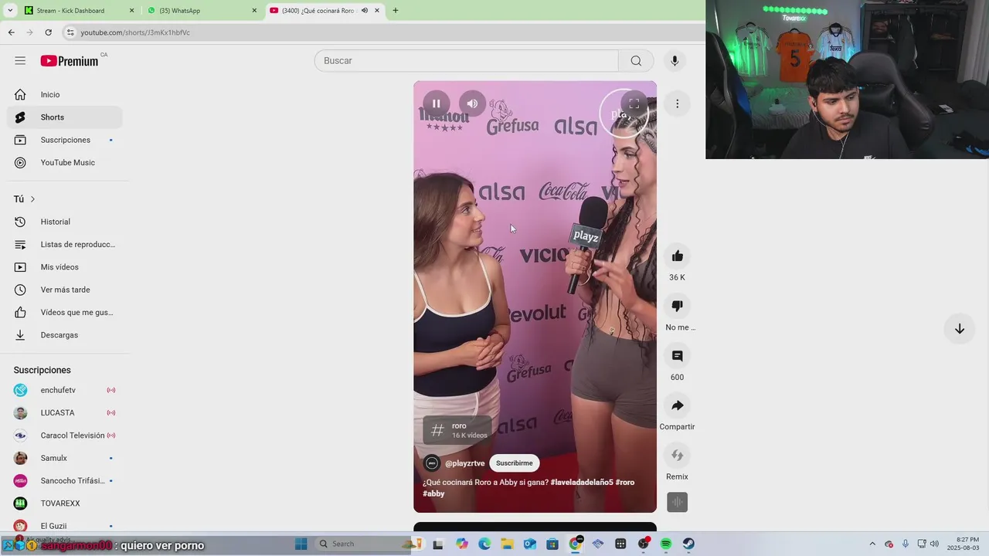Click the Remix button

677,455
